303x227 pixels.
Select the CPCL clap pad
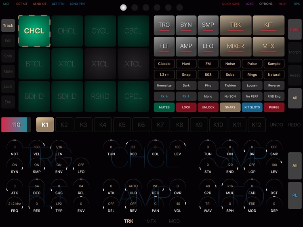tap(133, 96)
